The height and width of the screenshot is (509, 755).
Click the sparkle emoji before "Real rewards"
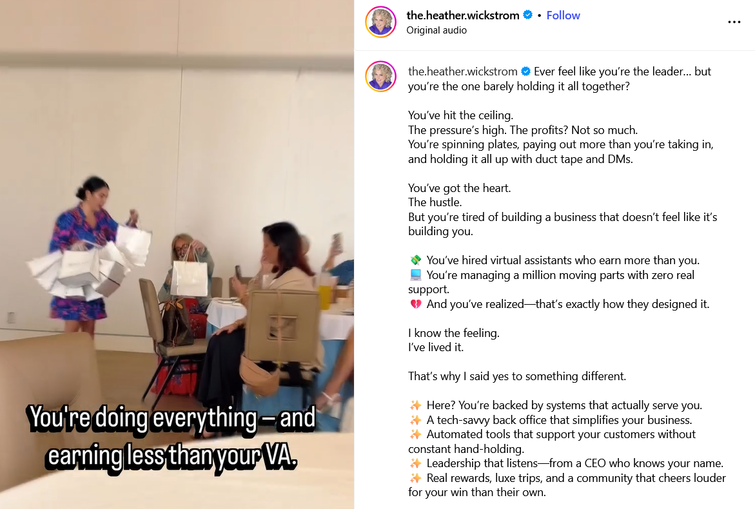[415, 477]
